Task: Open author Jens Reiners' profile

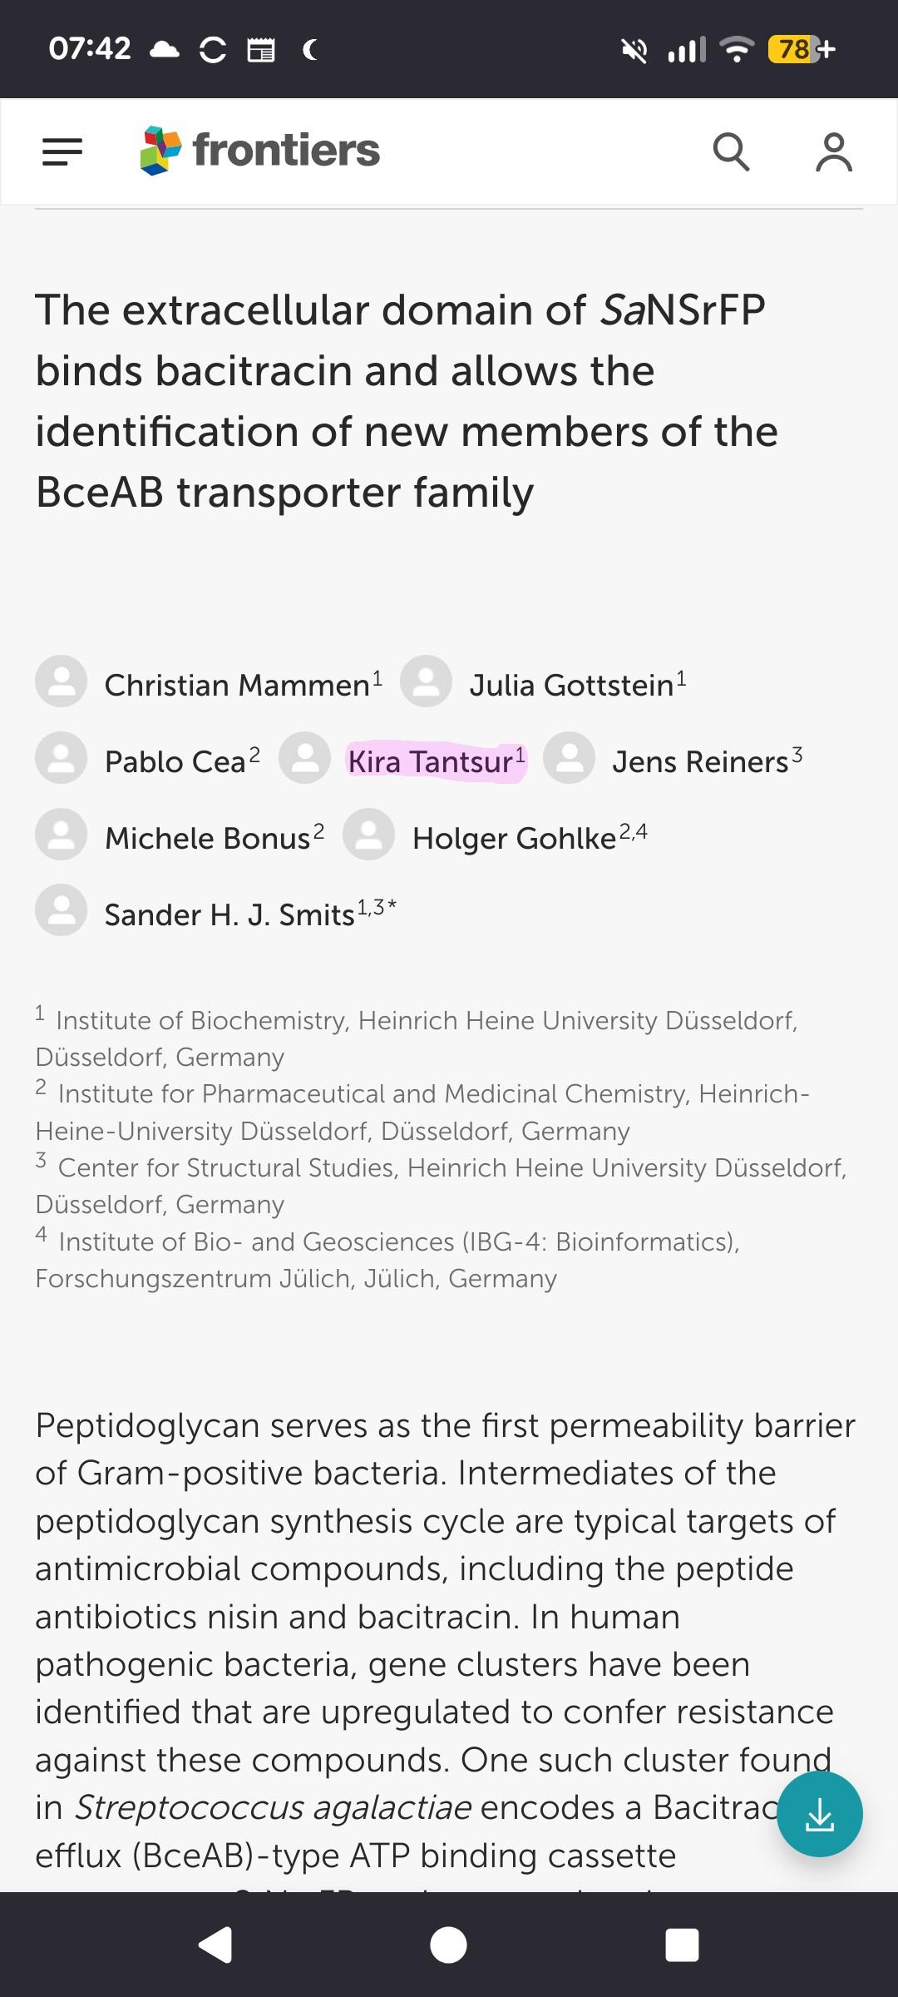Action: pos(700,762)
